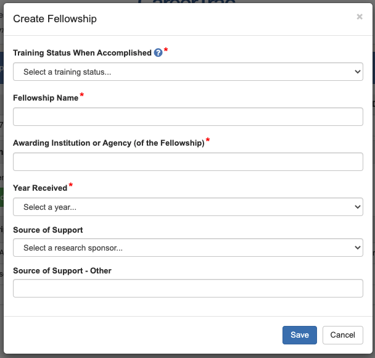The height and width of the screenshot is (358, 375).
Task: Click the 'Create Fellowship' dialog title
Action: [x=55, y=19]
